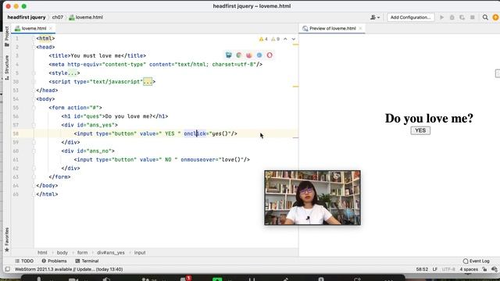Open the Project tool window sidebar
The height and width of the screenshot is (281, 500).
(x=7, y=36)
